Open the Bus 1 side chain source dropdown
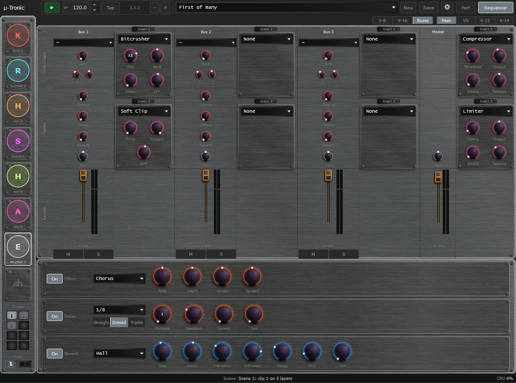The image size is (516, 383). coord(84,42)
